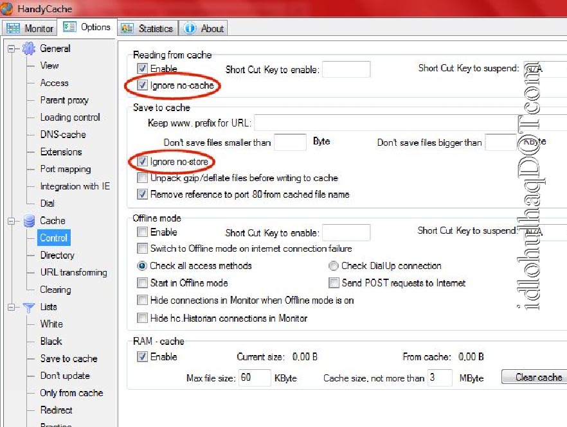The width and height of the screenshot is (567, 427).
Task: Enable Hide hc.Historian connections in Monitor
Action: click(143, 318)
